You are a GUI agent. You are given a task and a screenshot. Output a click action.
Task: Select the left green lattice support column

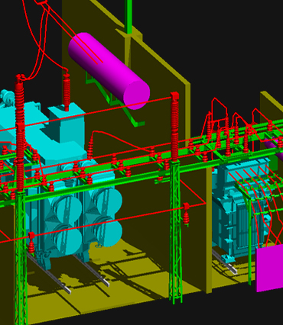[21, 257]
